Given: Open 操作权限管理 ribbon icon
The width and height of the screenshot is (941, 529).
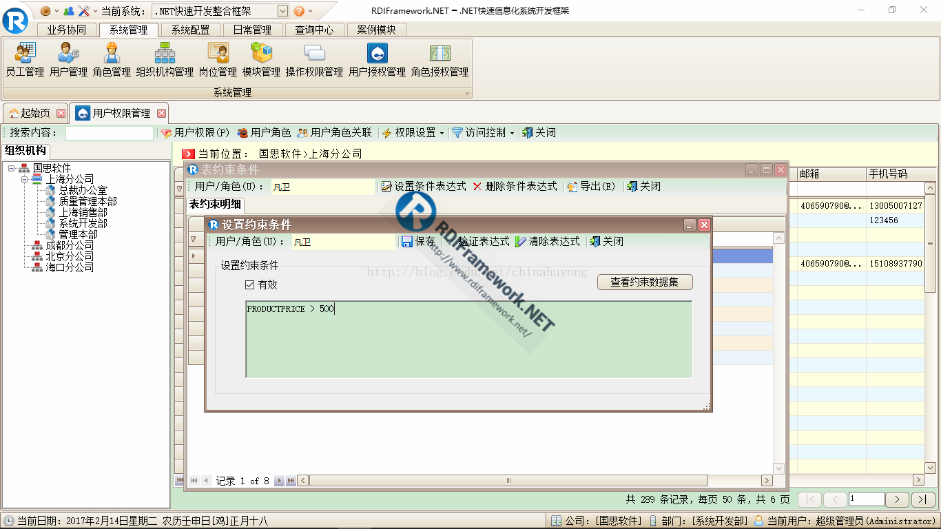Looking at the screenshot, I should pyautogui.click(x=314, y=60).
